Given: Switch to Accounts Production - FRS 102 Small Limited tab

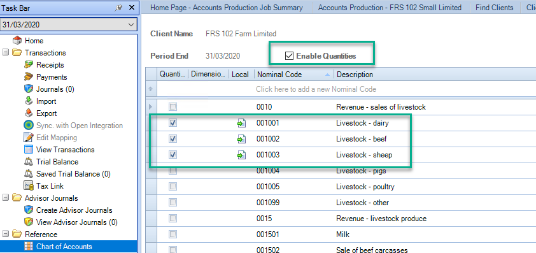Looking at the screenshot, I should 390,8.
